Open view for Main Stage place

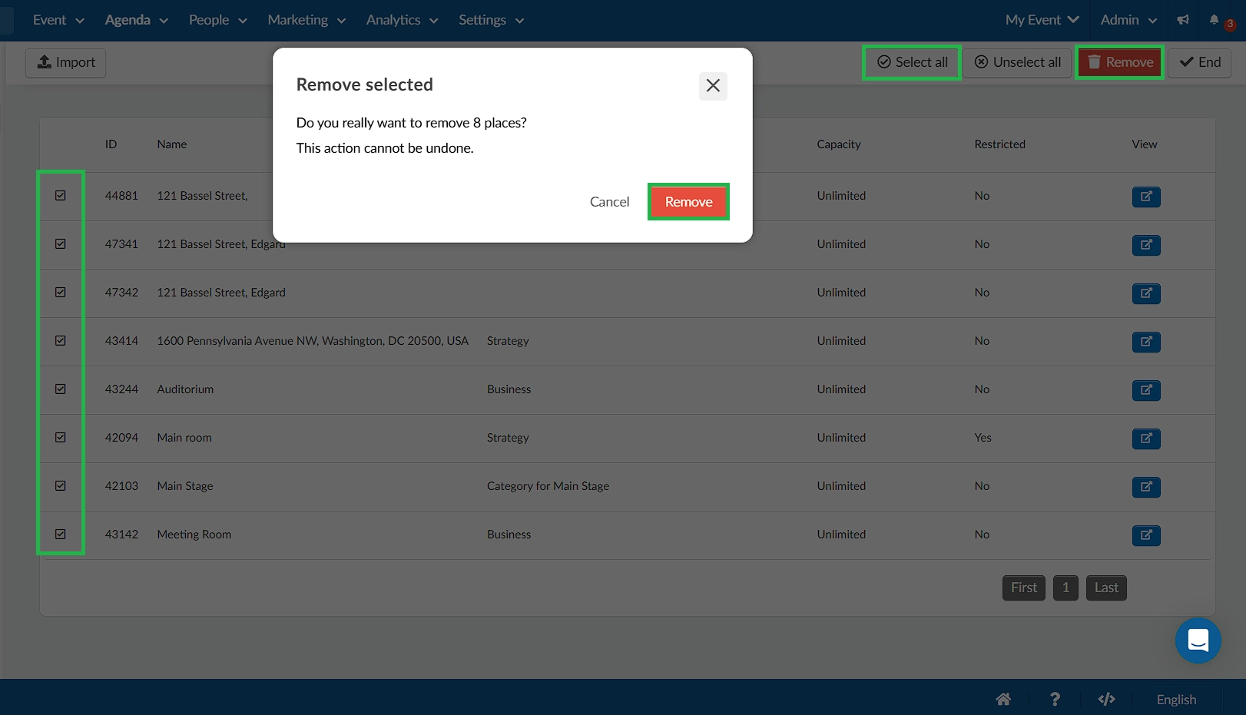[x=1146, y=487]
